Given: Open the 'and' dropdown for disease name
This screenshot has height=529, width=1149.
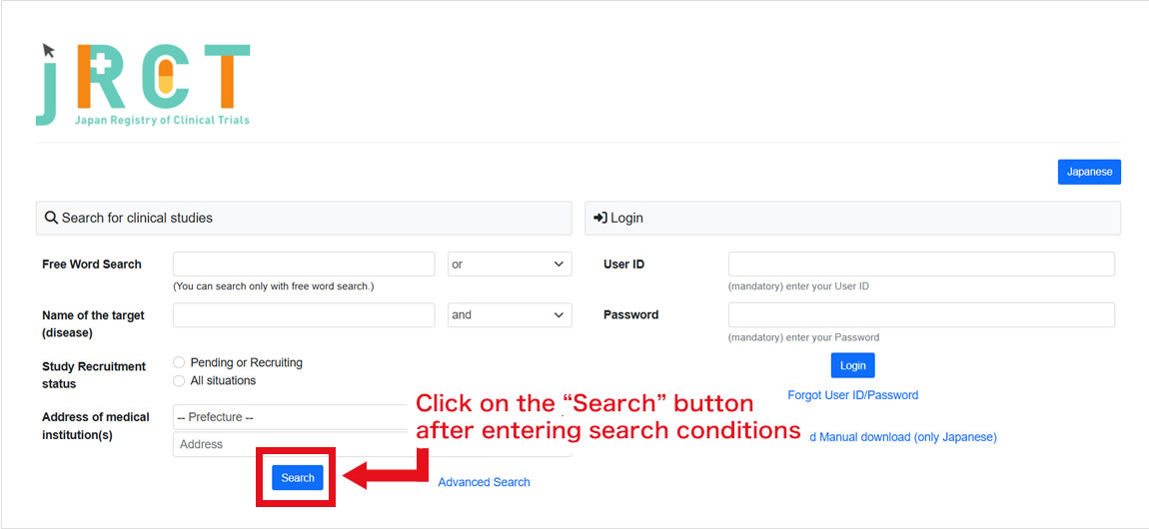Looking at the screenshot, I should coord(510,315).
